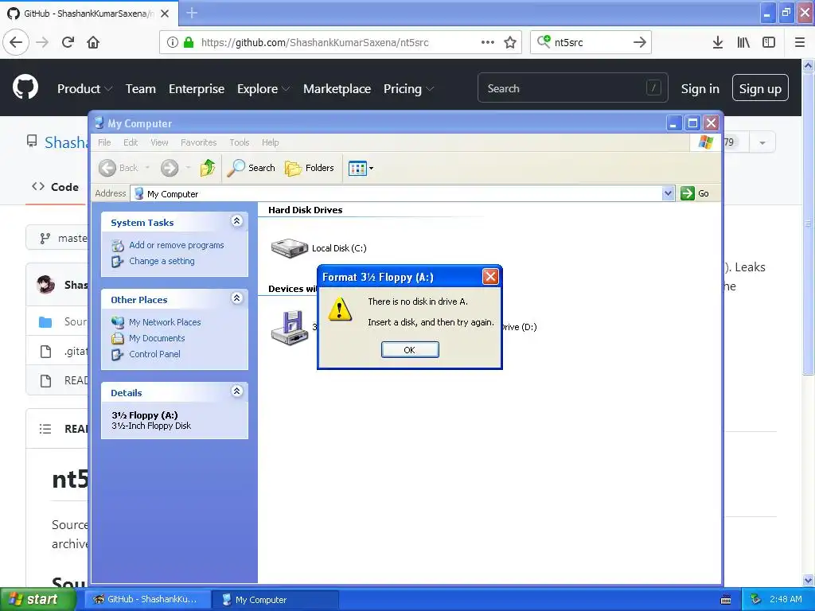The height and width of the screenshot is (611, 815).
Task: Toggle the browser sidebar icon
Action: (769, 43)
